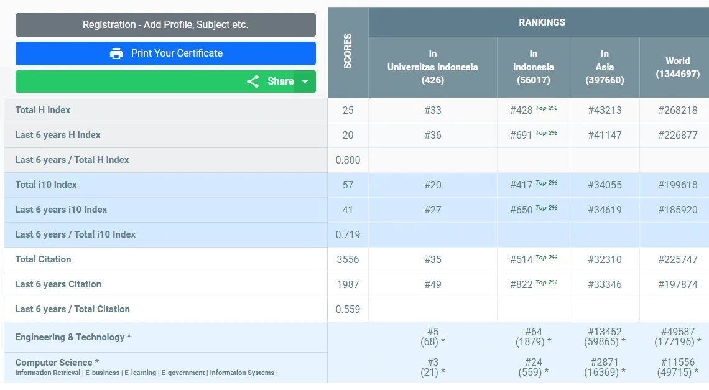Click the SCORES column header
The image size is (709, 390).
point(348,52)
